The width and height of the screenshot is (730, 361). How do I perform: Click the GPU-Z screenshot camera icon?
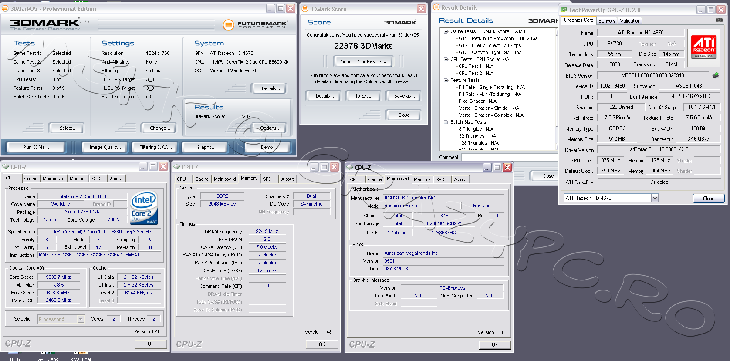click(x=719, y=20)
